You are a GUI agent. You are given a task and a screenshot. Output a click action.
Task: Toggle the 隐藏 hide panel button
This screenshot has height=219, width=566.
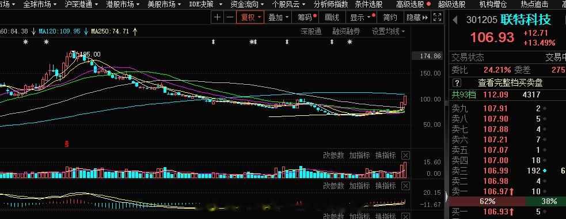pyautogui.click(x=417, y=17)
